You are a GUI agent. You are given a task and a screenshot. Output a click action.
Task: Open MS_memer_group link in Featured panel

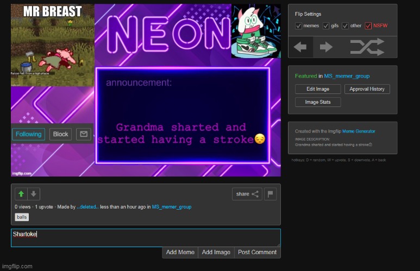point(347,76)
